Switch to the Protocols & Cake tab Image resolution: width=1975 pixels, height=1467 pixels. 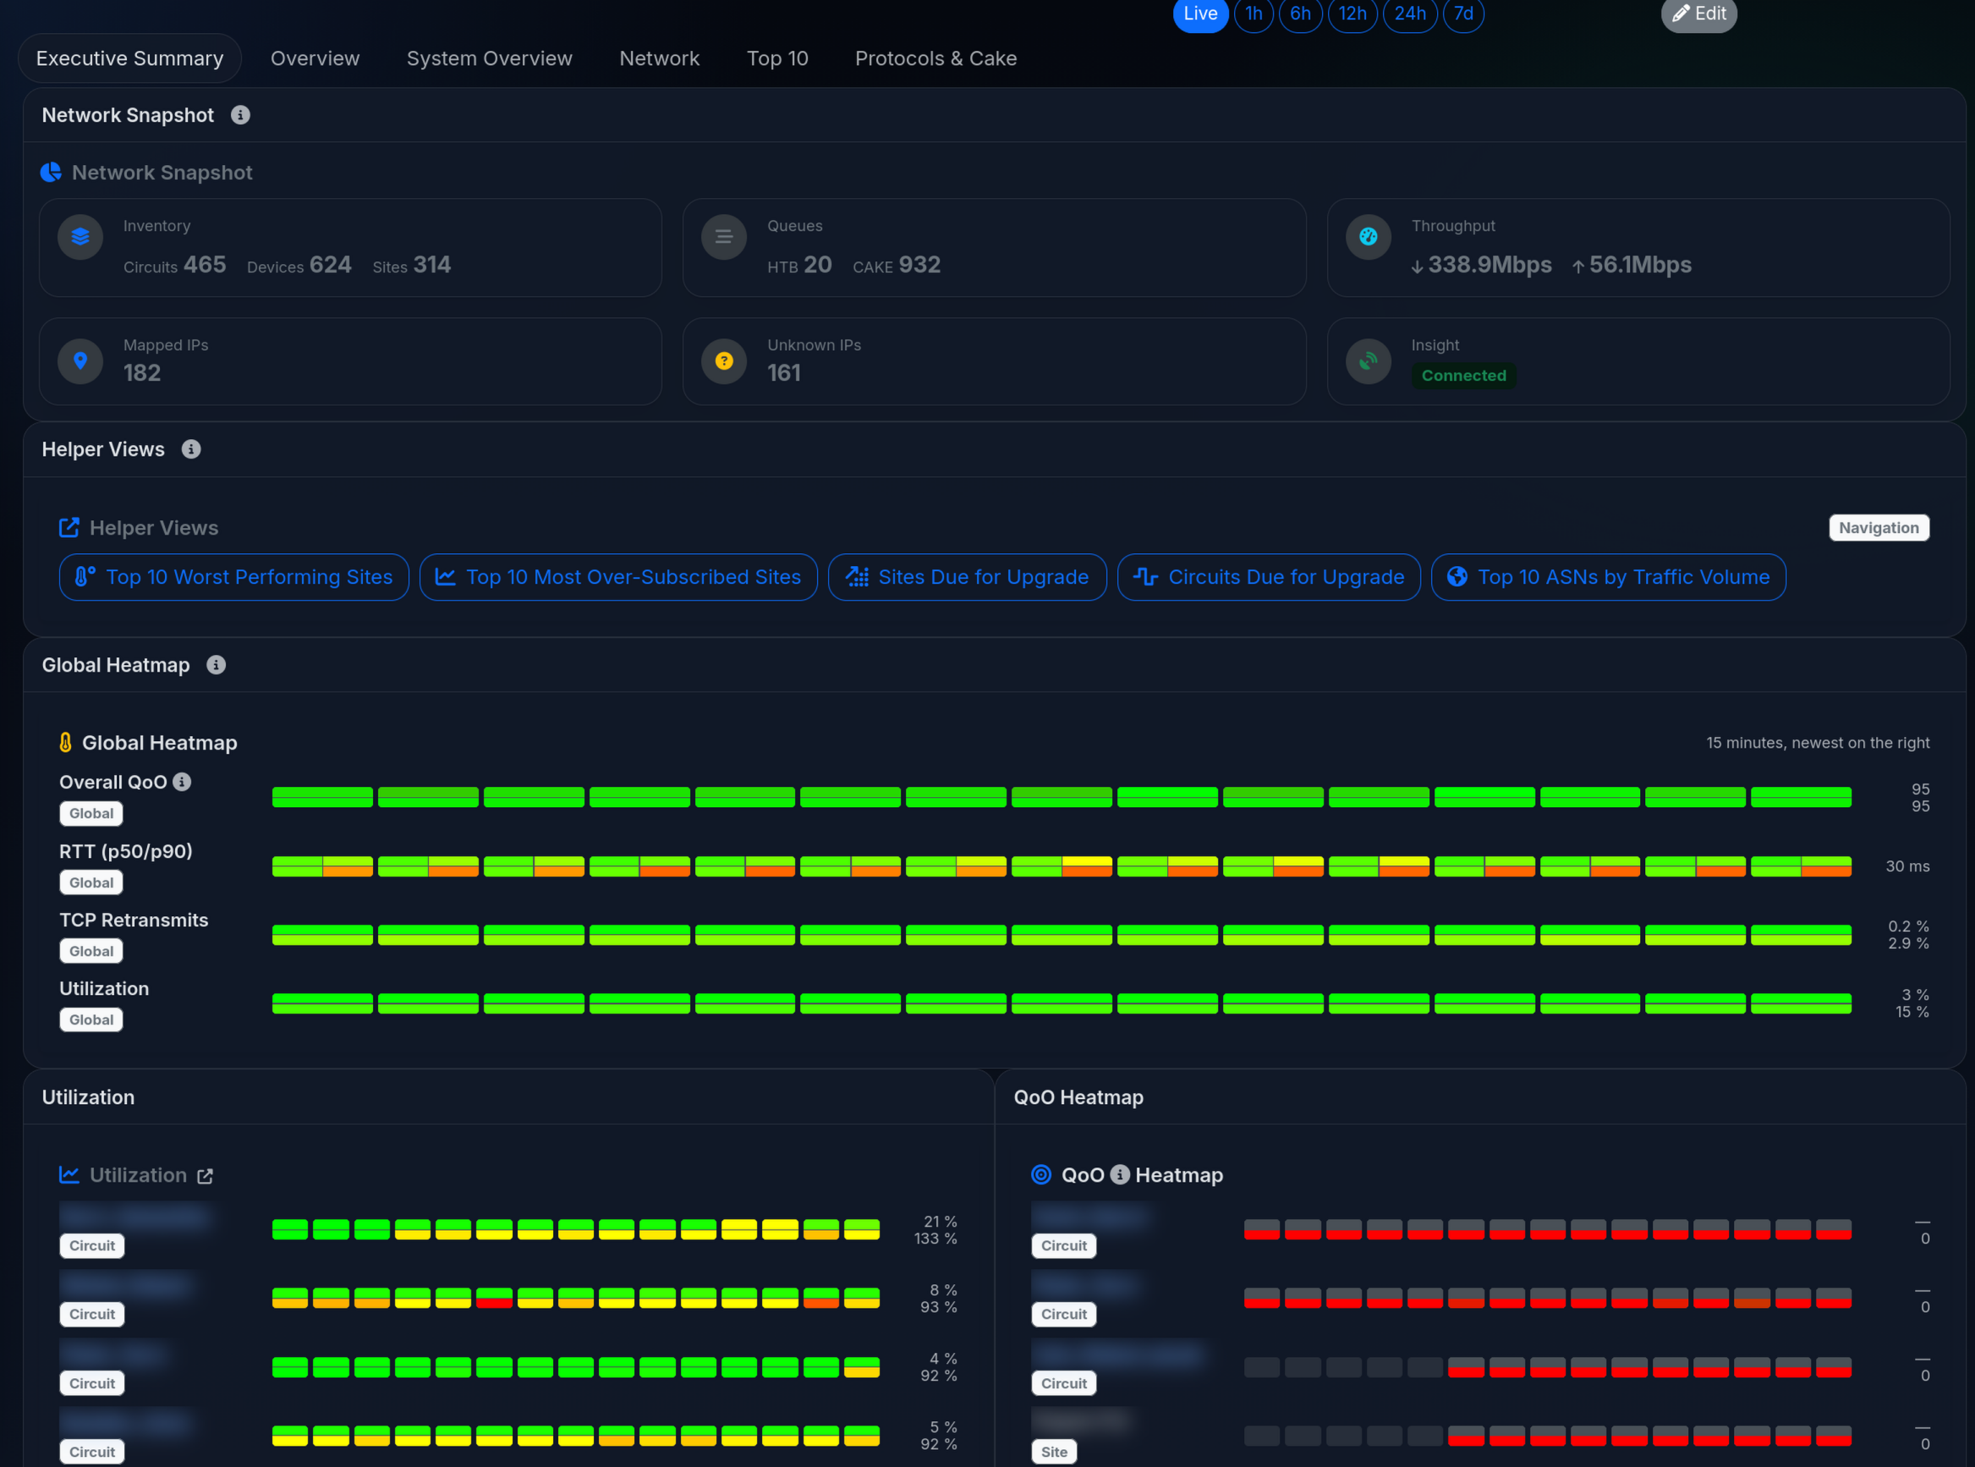(935, 58)
